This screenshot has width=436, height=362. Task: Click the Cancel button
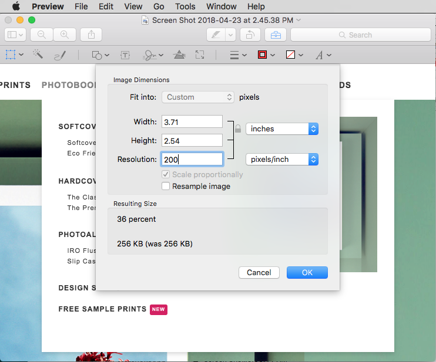coord(259,273)
